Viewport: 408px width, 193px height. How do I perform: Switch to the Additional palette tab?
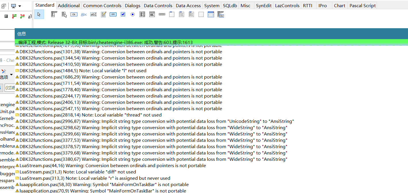(69, 5)
